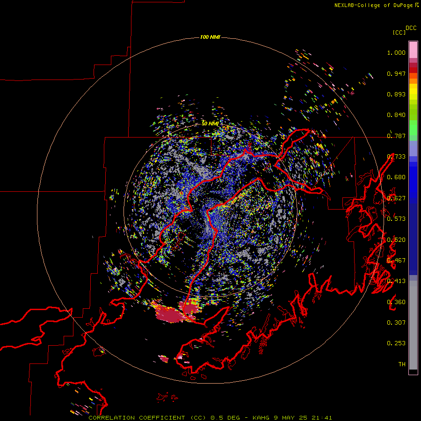Pick the bright green legend swatch
Viewport: 421px width, 421px height.
click(413, 128)
